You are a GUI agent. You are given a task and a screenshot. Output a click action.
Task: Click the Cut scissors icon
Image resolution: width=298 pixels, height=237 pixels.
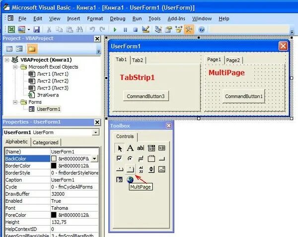pyautogui.click(x=49, y=30)
